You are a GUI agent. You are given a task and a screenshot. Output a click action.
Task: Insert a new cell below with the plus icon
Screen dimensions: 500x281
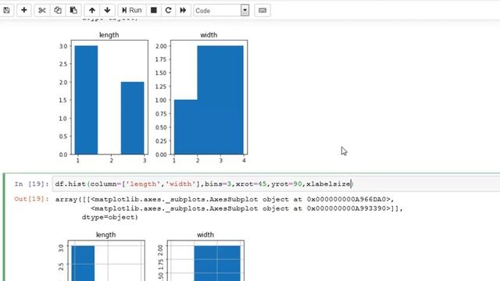coord(24,10)
